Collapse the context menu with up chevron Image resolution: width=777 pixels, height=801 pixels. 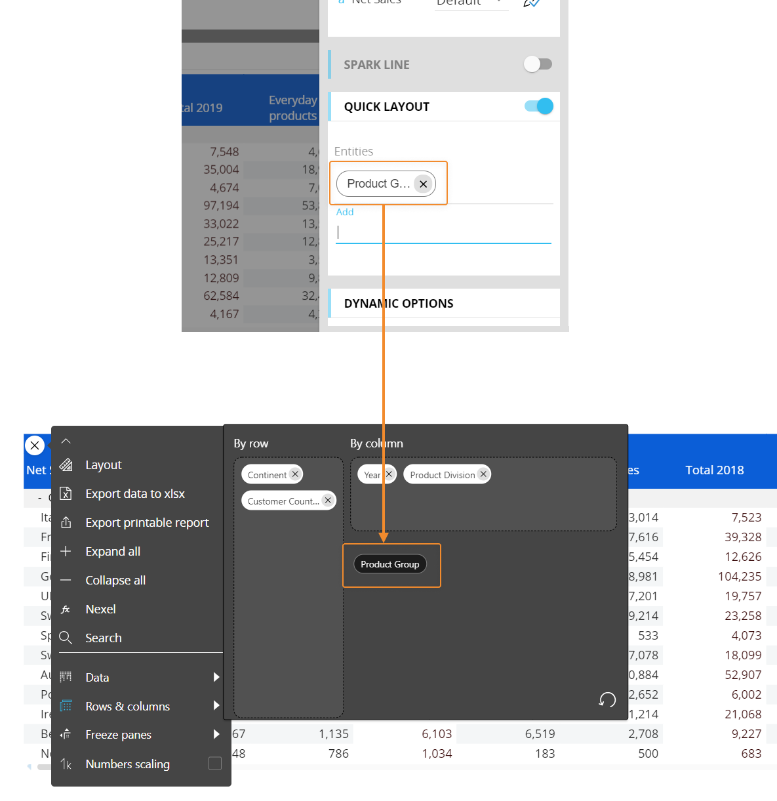(66, 442)
